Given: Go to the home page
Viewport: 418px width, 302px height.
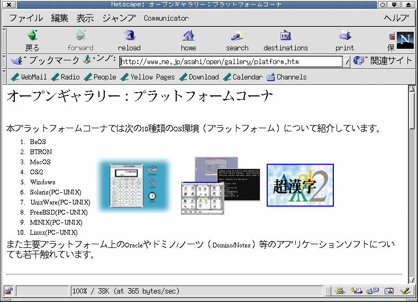Looking at the screenshot, I should pos(188,41).
